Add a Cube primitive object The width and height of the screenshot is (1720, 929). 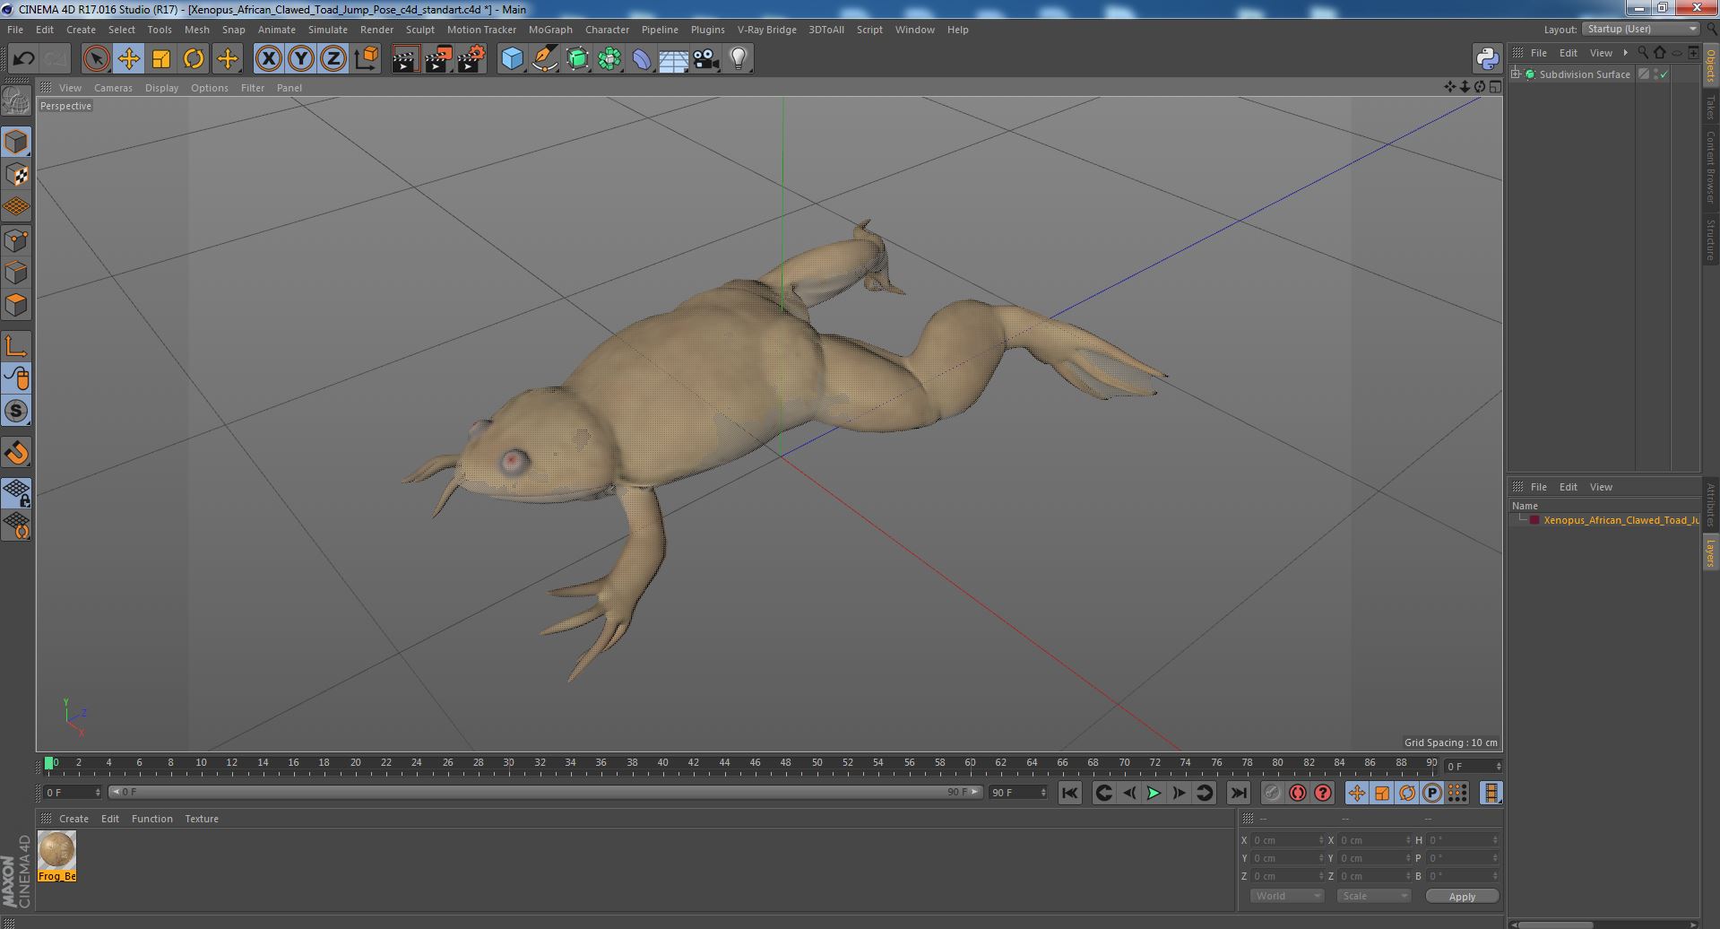pos(512,59)
